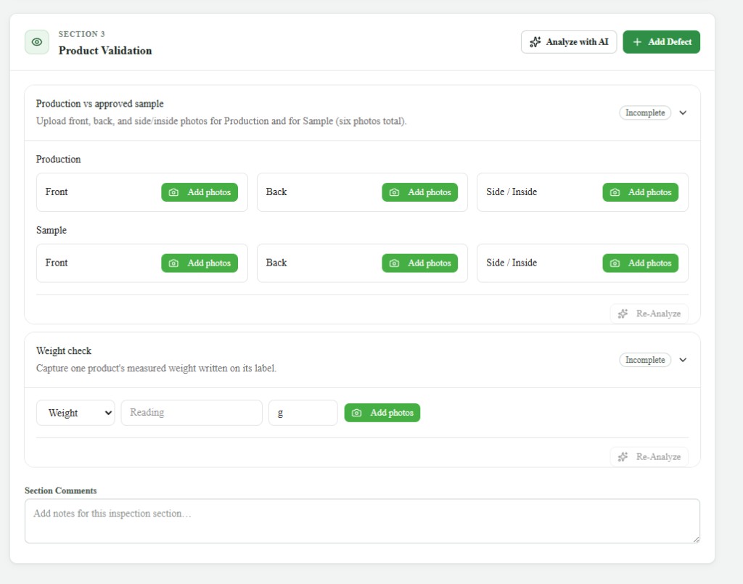The height and width of the screenshot is (584, 743).
Task: Click the plus icon in Add Defect
Action: pyautogui.click(x=637, y=42)
